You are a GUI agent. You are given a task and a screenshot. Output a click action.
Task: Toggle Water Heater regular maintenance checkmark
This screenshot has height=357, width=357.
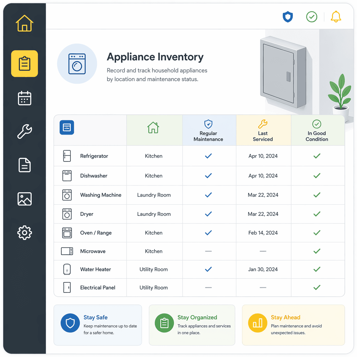pyautogui.click(x=208, y=269)
